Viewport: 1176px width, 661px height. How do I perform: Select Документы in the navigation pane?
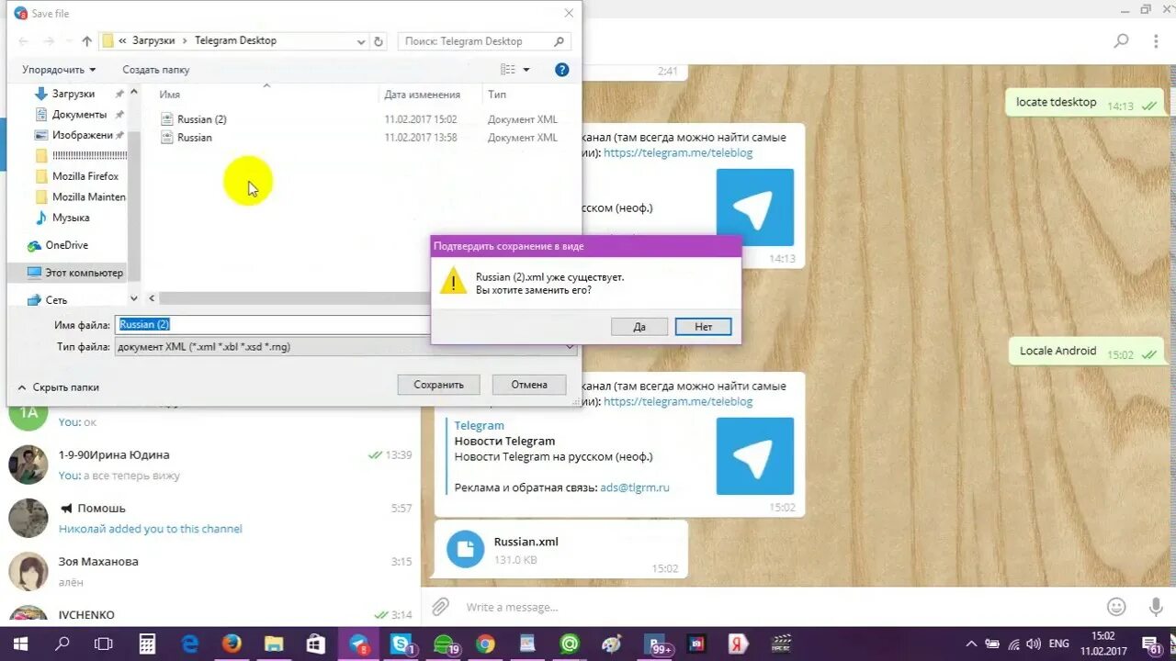coord(79,115)
